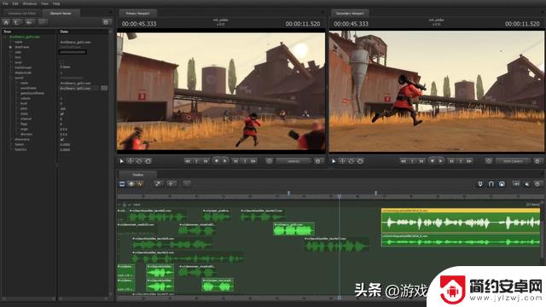The height and width of the screenshot is (307, 546).
Task: Collapse the sound tree node
Action: (10, 78)
